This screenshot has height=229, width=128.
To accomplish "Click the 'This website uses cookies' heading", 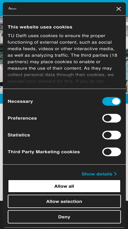I will pos(40,27).
